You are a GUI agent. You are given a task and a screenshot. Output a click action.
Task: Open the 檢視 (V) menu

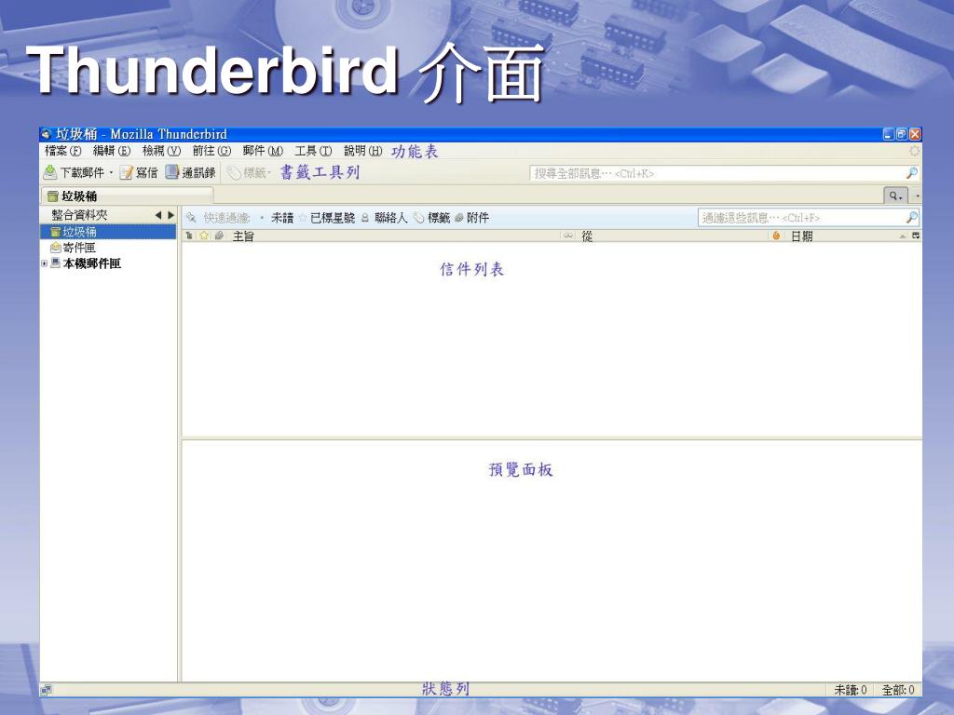[161, 151]
